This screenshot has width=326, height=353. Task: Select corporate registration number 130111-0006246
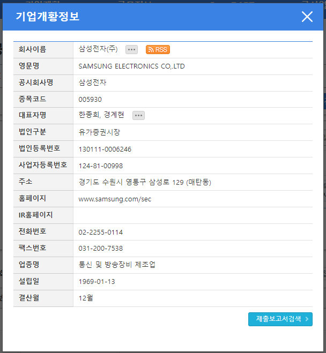coord(105,149)
